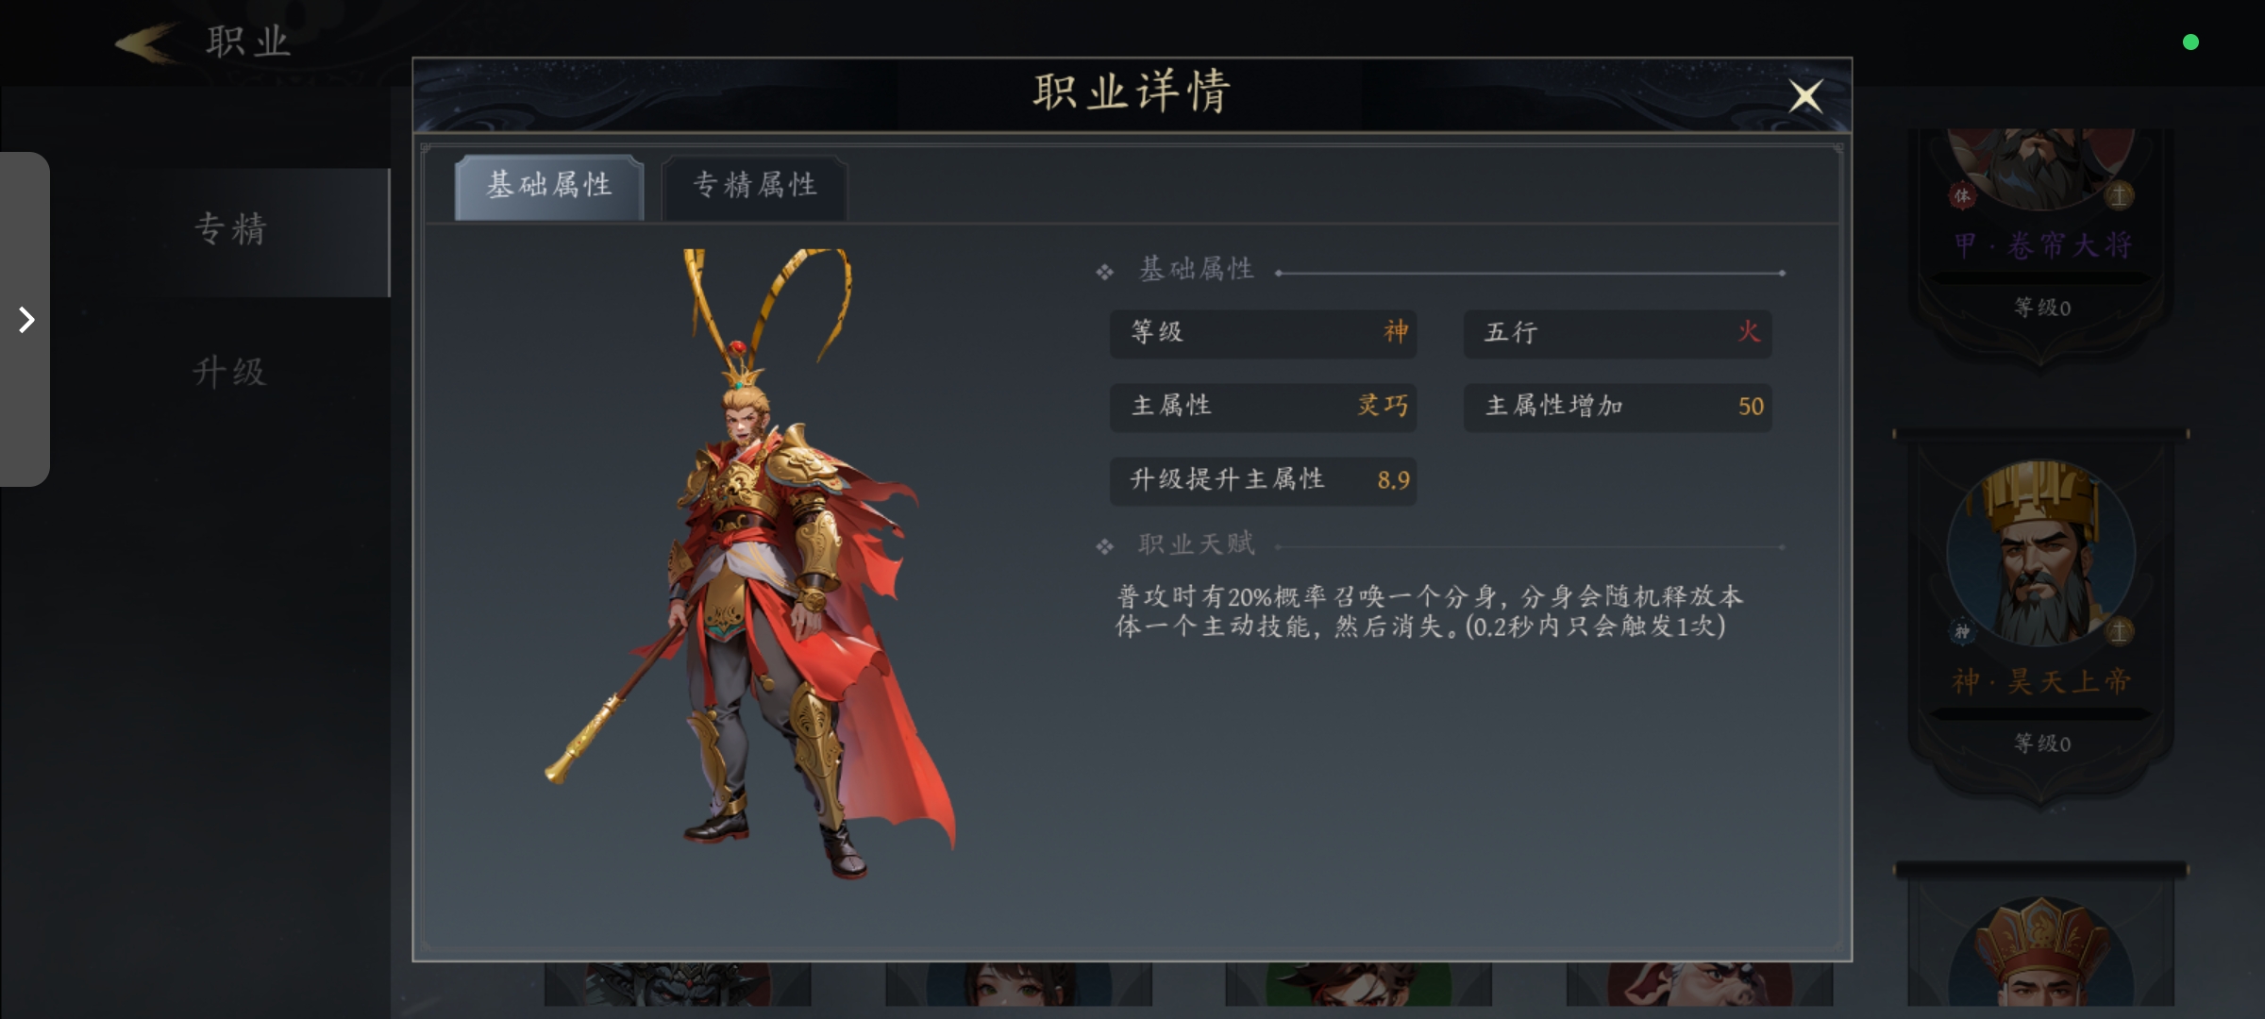Click the golden back arrow icon
2265x1019 pixels.
click(x=147, y=43)
